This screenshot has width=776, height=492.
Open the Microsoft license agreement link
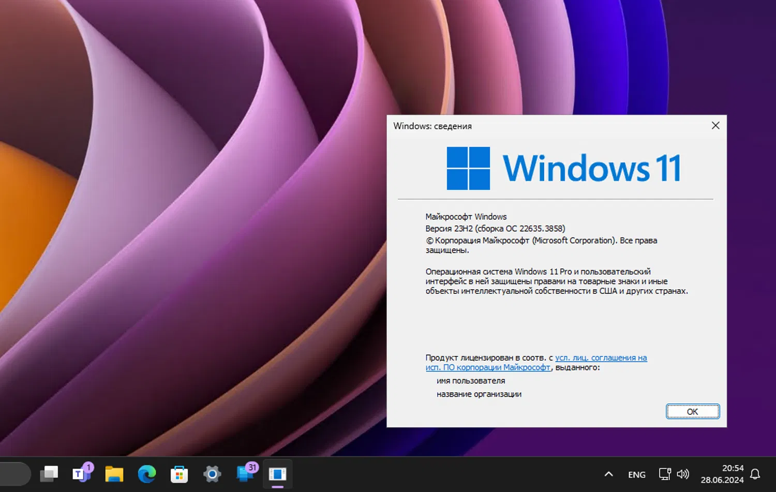[600, 357]
